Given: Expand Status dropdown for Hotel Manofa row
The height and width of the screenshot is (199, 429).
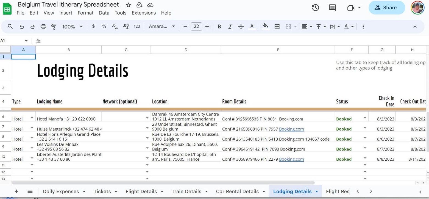Looking at the screenshot, I should 365,118.
